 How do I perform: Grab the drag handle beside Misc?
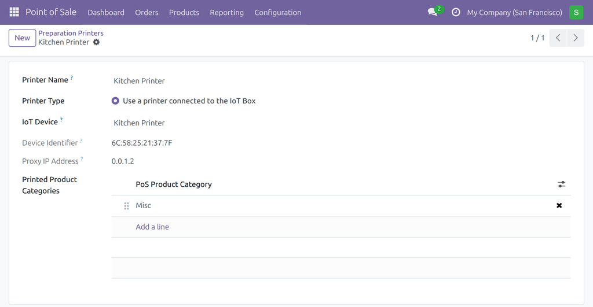(126, 206)
